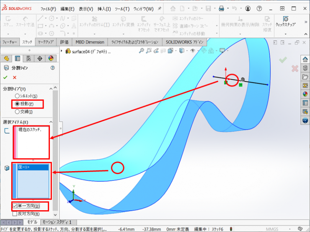Open the 挿入(I) menu
This screenshot has height=232, width=310.
click(104, 9)
